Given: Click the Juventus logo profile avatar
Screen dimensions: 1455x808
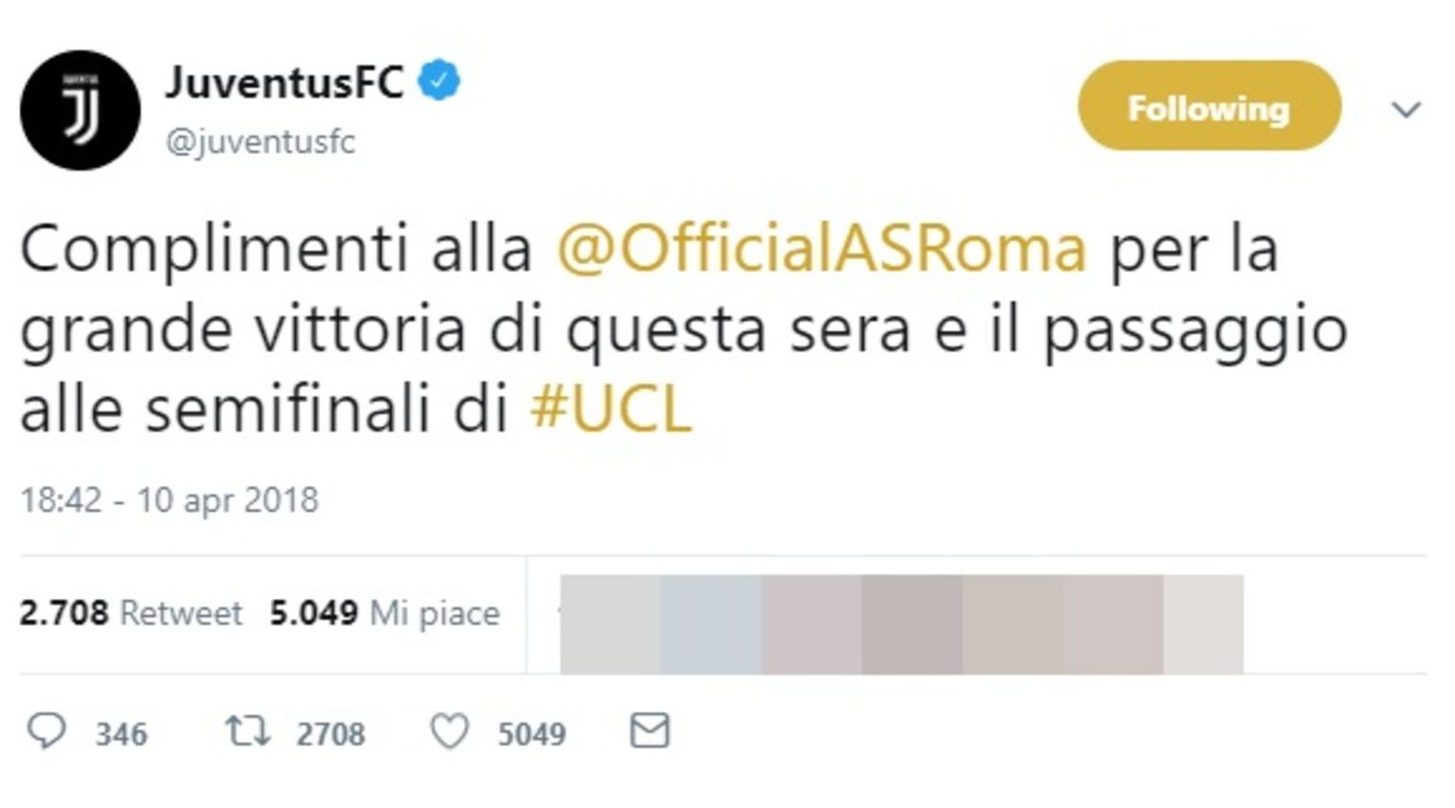Looking at the screenshot, I should tap(81, 111).
